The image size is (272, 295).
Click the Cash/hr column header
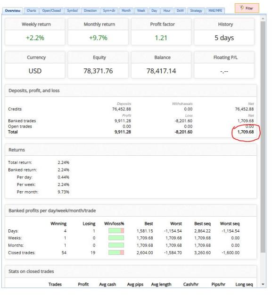pos(191,285)
